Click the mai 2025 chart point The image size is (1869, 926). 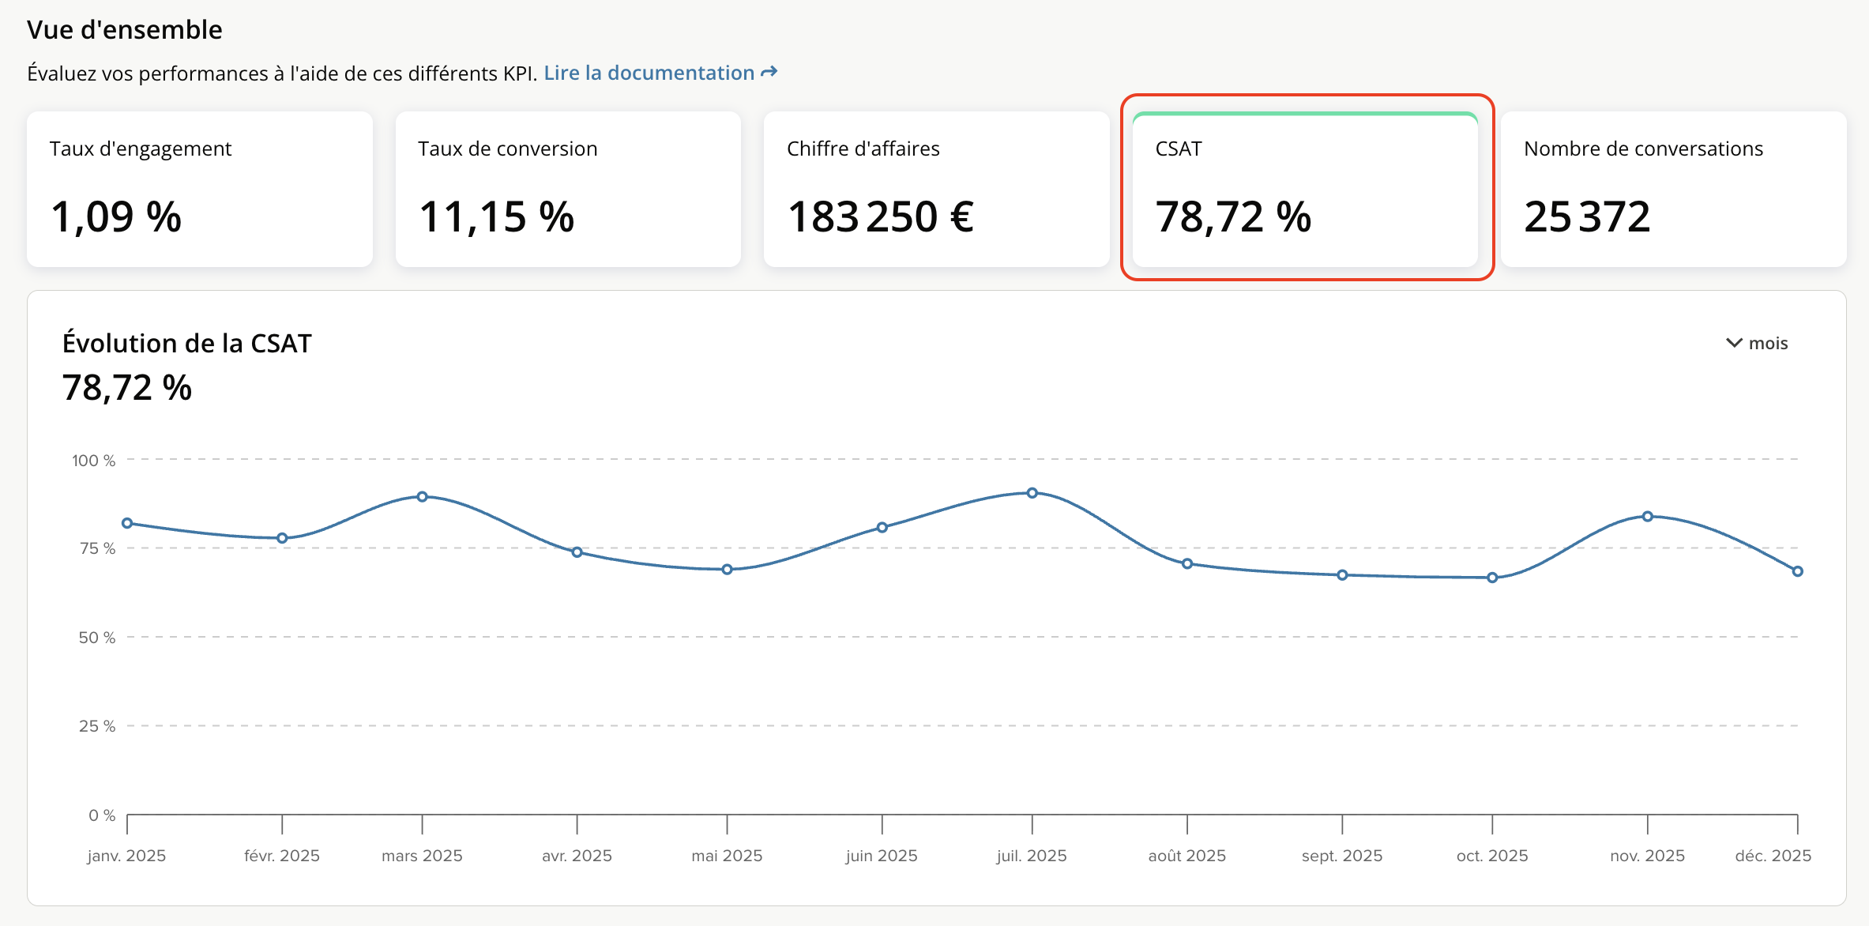[x=727, y=570]
